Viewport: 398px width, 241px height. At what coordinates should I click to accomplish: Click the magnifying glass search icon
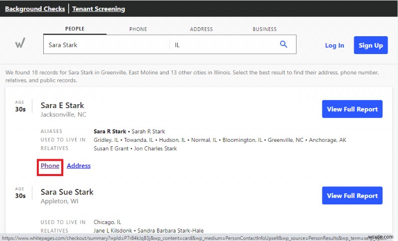point(284,45)
